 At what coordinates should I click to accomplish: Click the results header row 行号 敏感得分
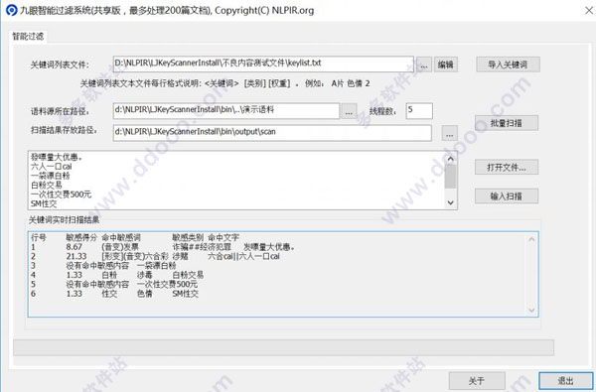[x=134, y=238]
